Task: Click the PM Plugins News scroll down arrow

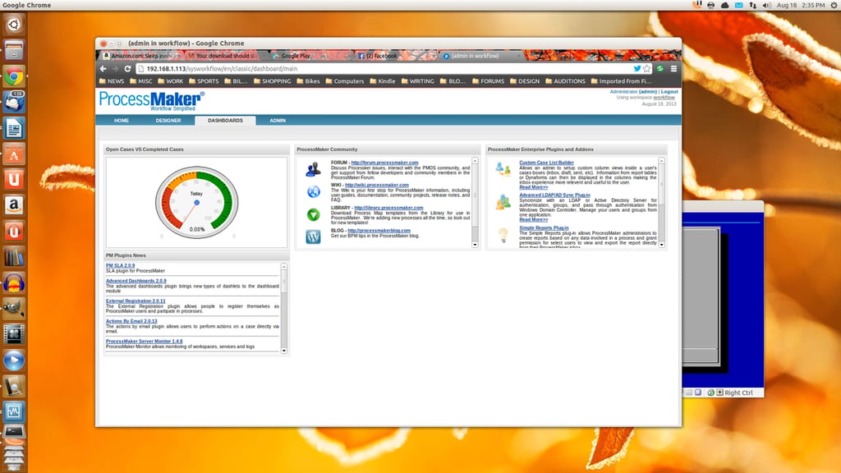Action: coord(283,351)
